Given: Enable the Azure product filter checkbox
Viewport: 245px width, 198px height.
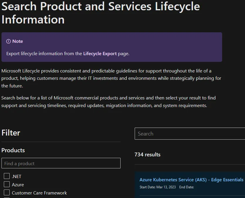Looking at the screenshot, I should tap(7, 184).
